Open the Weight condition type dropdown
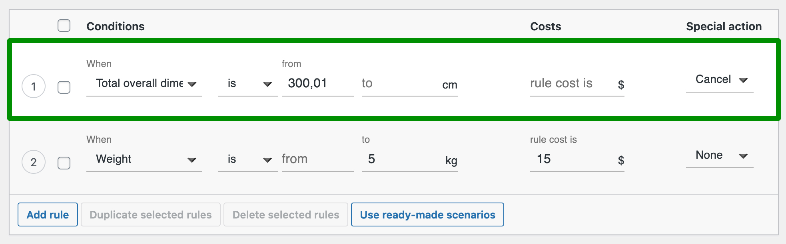The image size is (786, 244). (144, 159)
